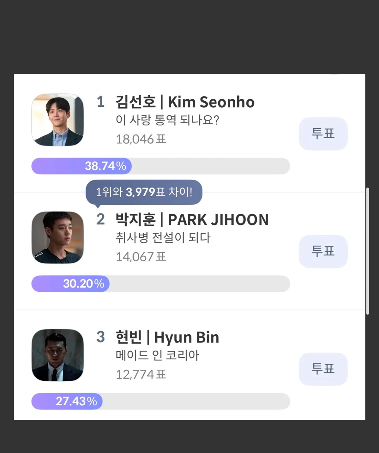Viewport: 379px width, 453px height.
Task: Click the drama title 취사병 전설이 되다
Action: point(163,238)
